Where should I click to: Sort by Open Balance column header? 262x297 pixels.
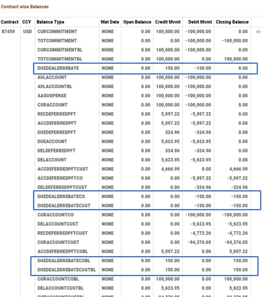[137, 22]
